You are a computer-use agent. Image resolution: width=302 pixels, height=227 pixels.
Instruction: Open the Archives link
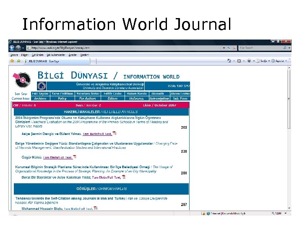pos(40,98)
